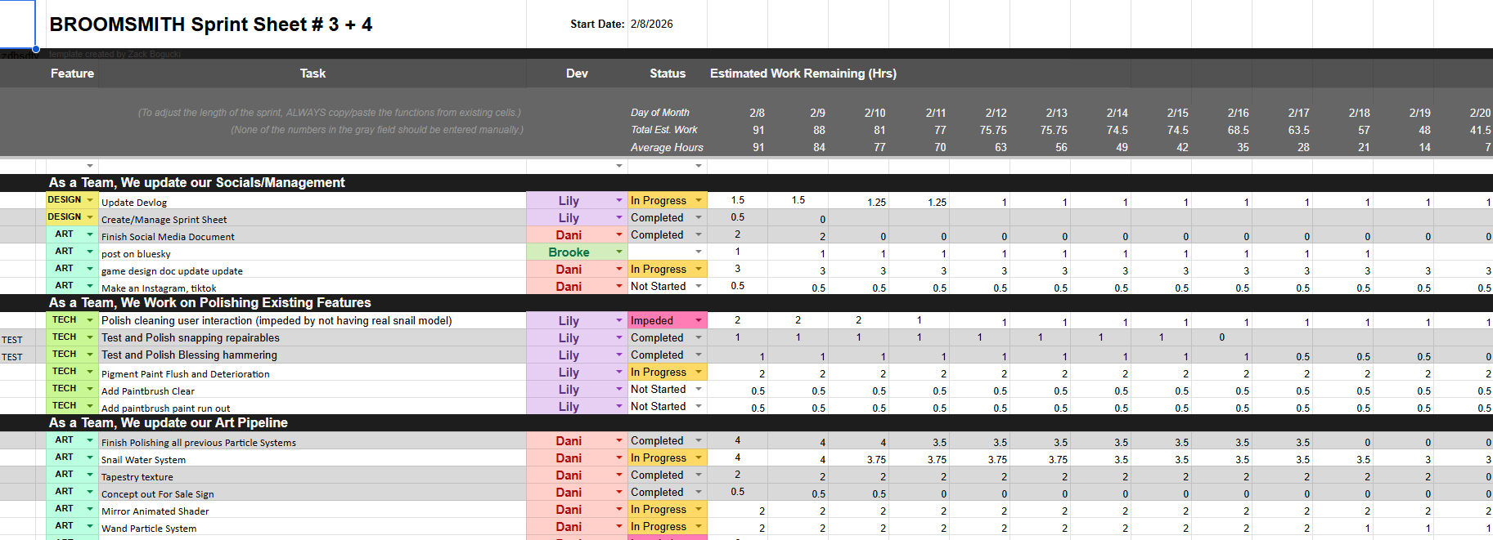The image size is (1493, 540).
Task: Select the 2/19 date column header
Action: point(1420,113)
